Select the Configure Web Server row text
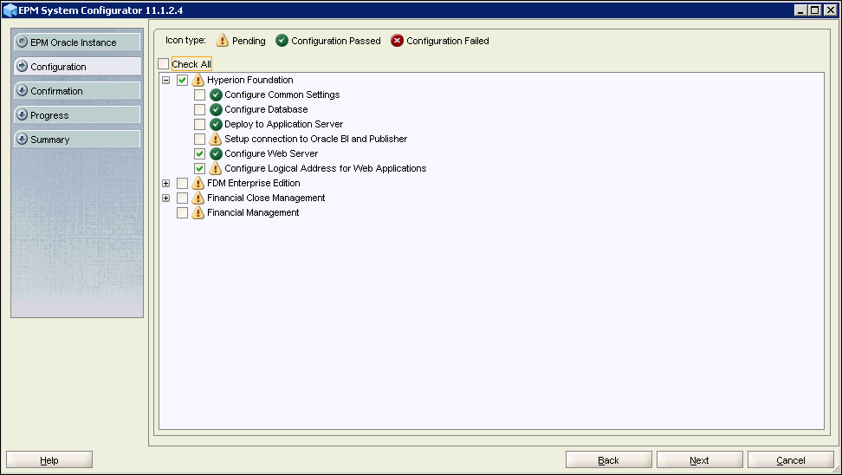Viewport: 842px width, 475px height. (x=271, y=153)
